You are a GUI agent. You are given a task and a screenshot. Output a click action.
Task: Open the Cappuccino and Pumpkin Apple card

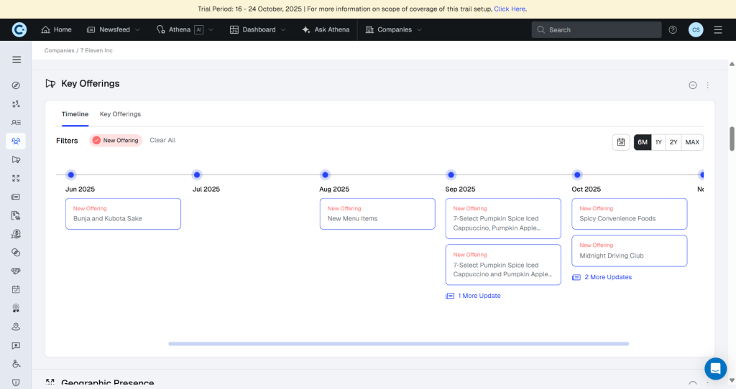pos(503,264)
